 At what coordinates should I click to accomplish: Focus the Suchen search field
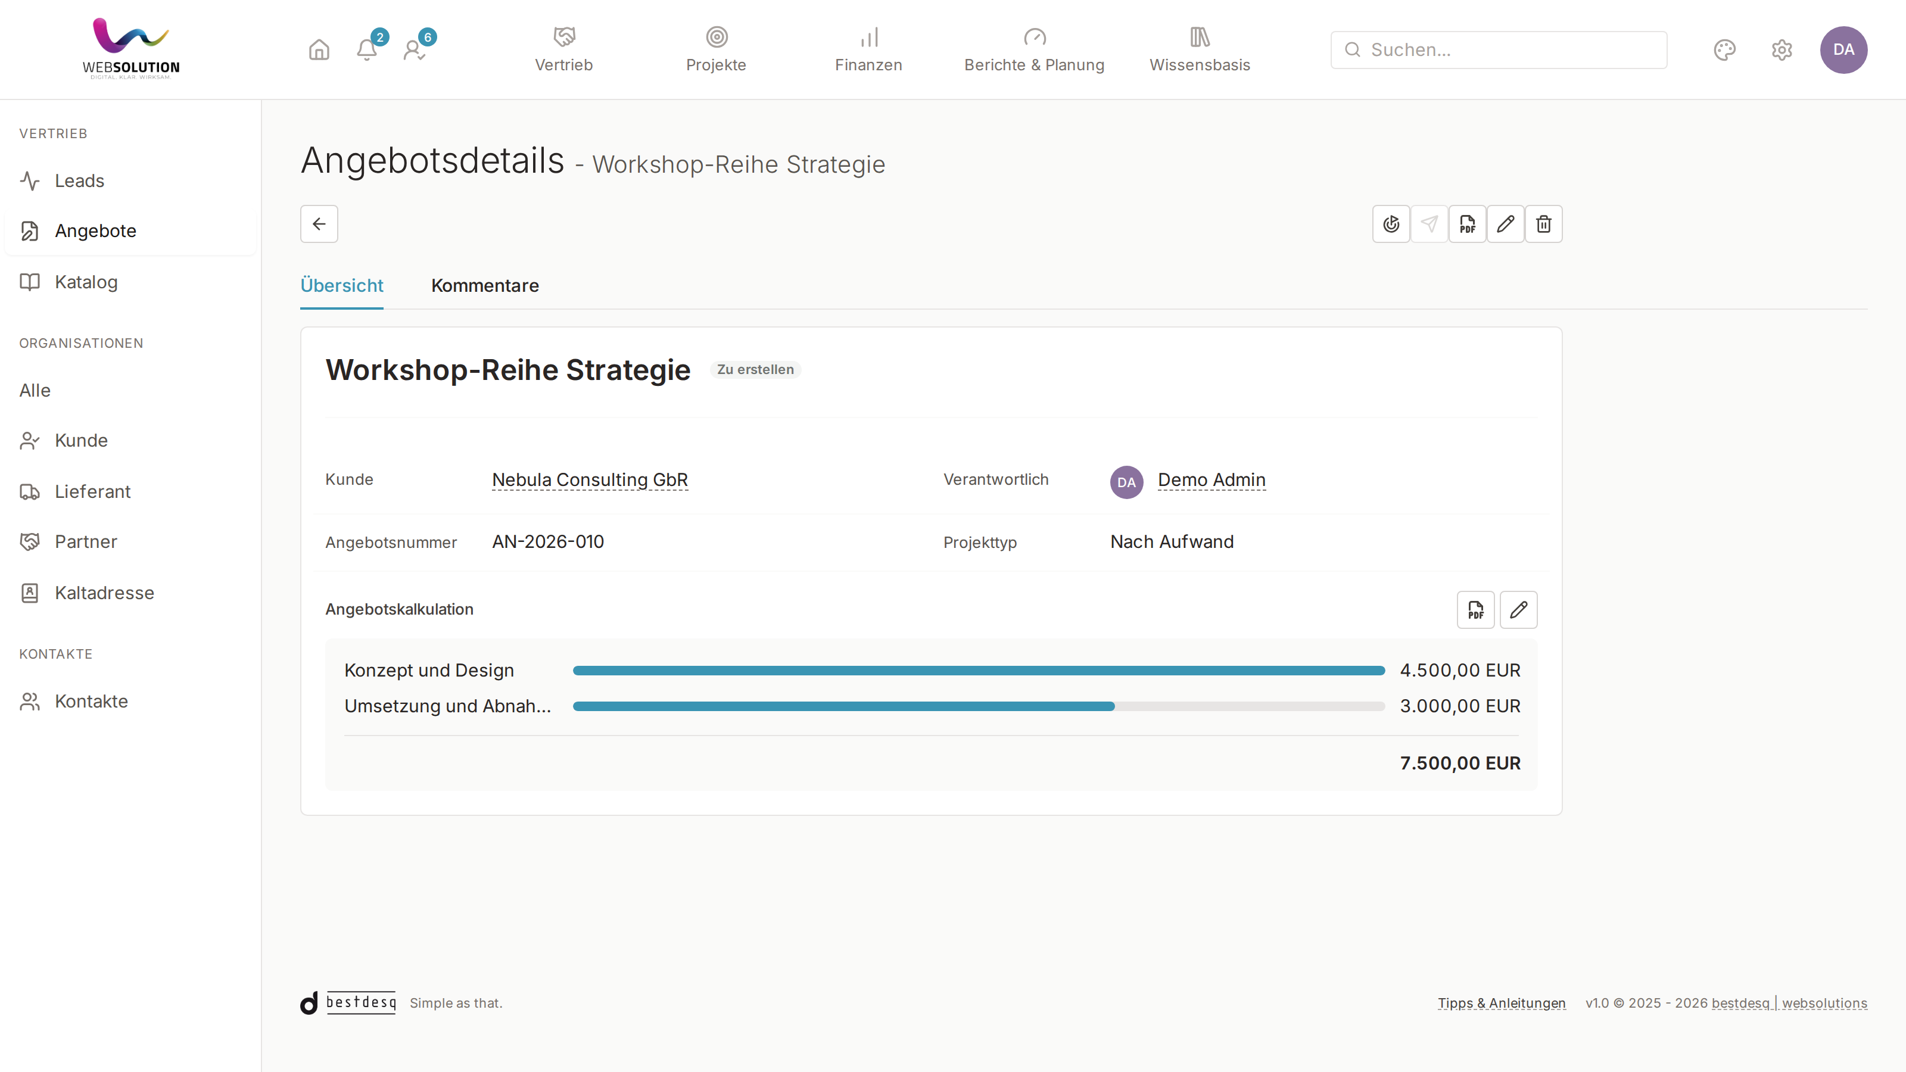pyautogui.click(x=1499, y=49)
